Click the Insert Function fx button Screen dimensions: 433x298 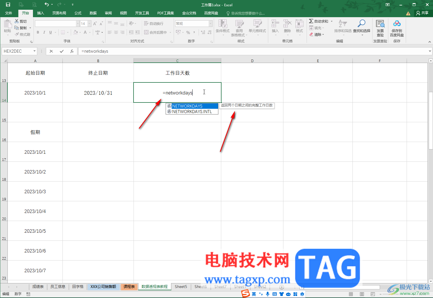72,51
